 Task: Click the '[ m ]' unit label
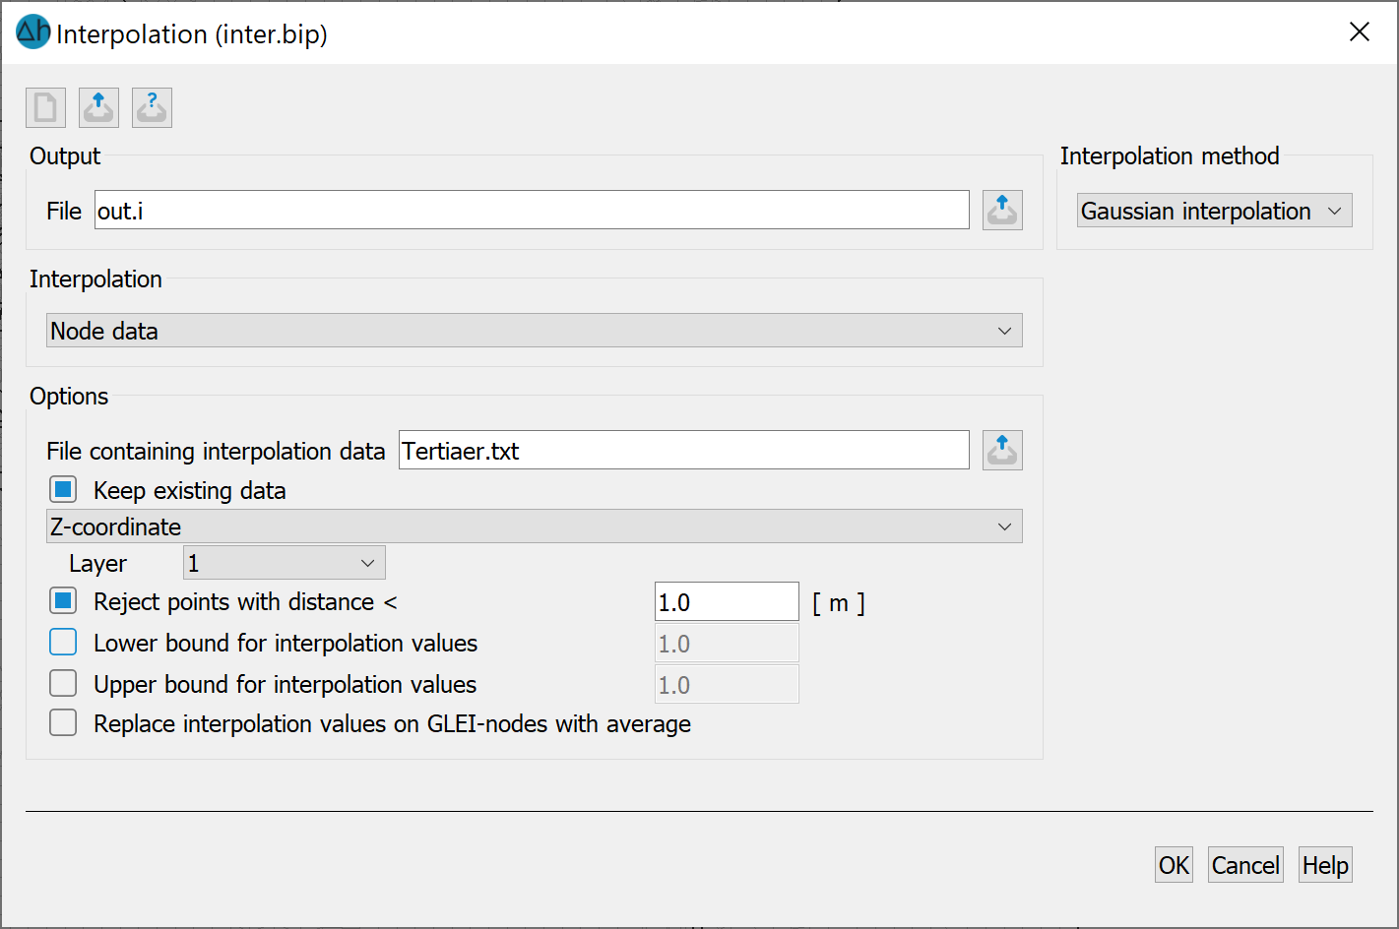[839, 603]
